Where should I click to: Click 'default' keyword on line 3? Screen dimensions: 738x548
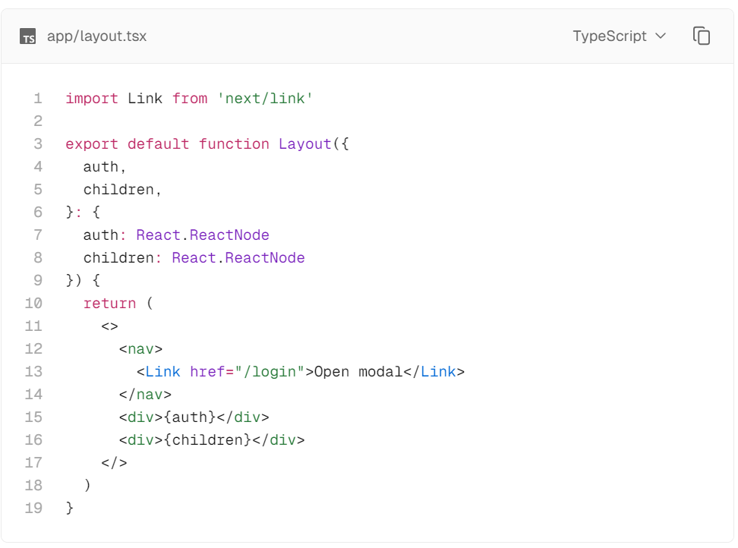pos(158,144)
